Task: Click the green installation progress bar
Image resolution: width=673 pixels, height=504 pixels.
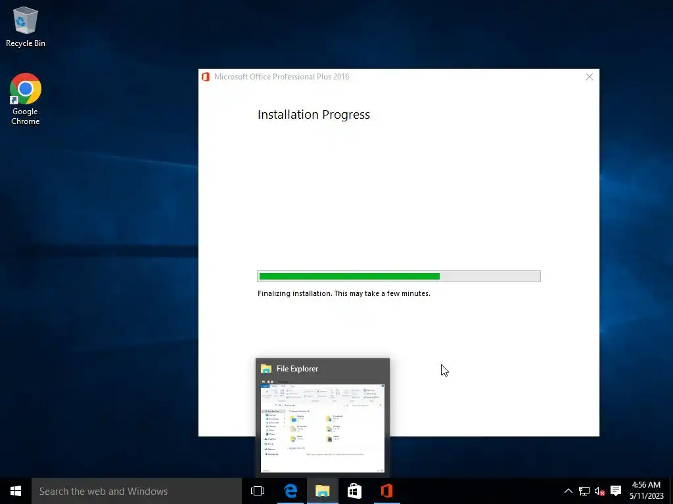Action: pyautogui.click(x=399, y=276)
